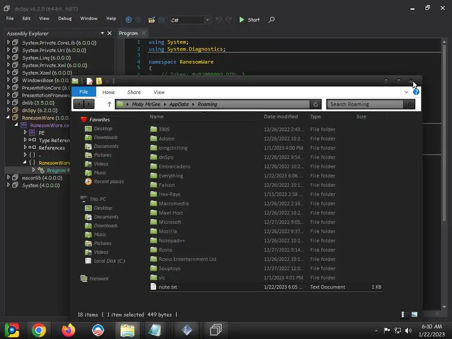Click File Explorer taskbar icon
This screenshot has width=452, height=339.
[x=128, y=330]
